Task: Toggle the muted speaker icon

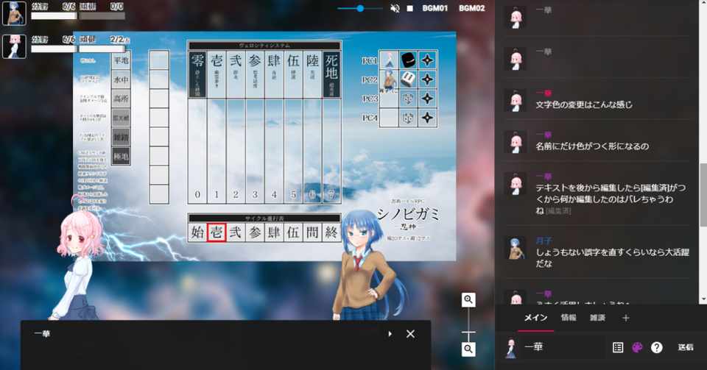Action: click(x=395, y=8)
